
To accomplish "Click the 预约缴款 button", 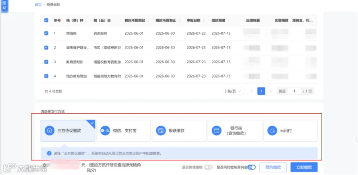I will 273,167.
